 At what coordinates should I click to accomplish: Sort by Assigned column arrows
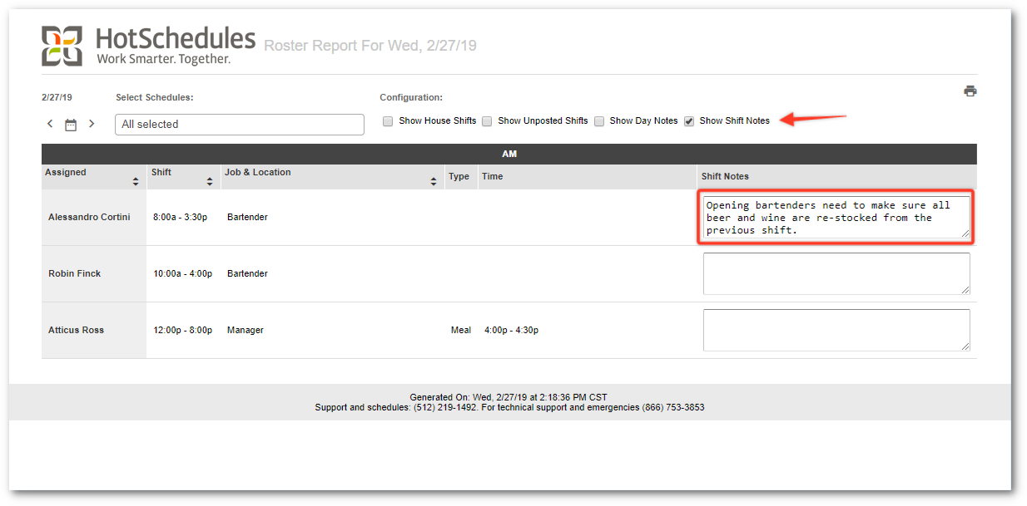point(136,181)
